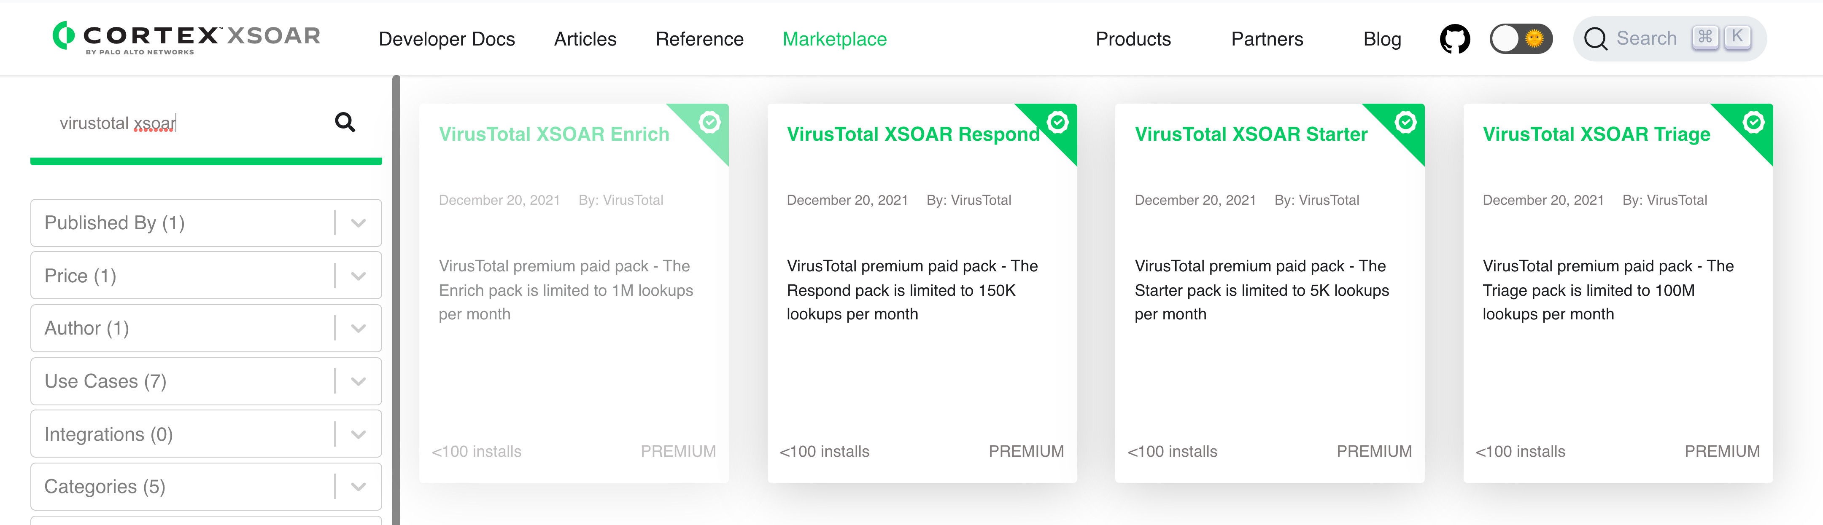Open the Categories filter dropdown

(358, 487)
